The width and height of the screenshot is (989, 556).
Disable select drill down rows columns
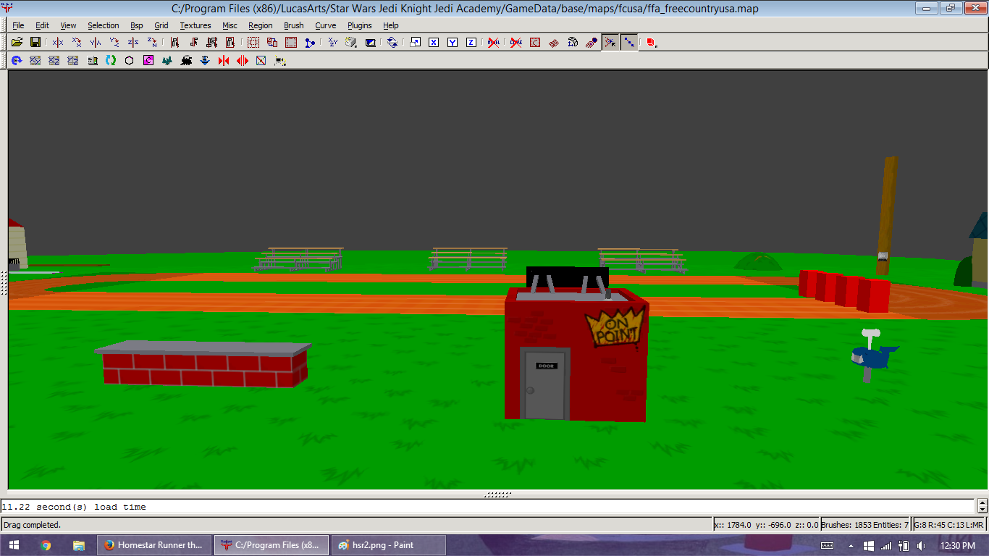click(x=629, y=43)
